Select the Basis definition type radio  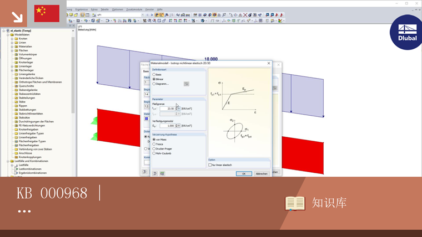154,75
